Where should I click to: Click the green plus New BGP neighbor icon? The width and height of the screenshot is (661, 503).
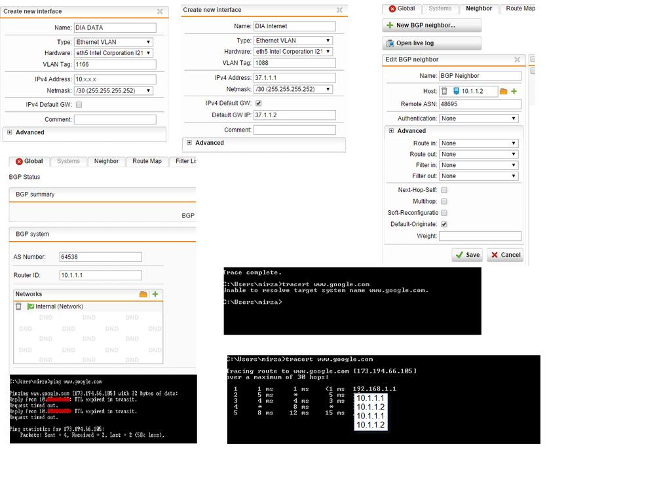[390, 26]
